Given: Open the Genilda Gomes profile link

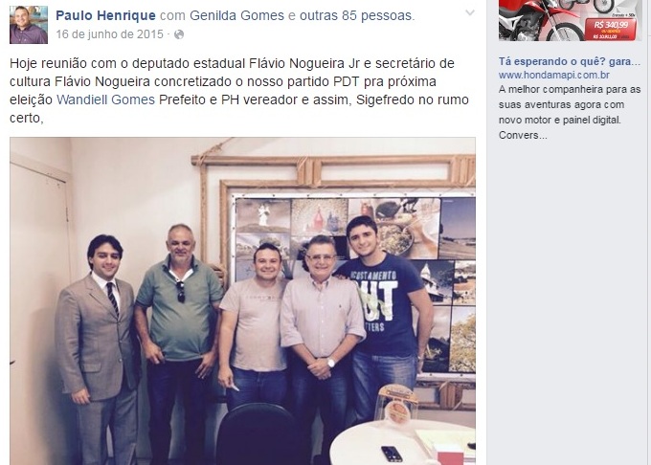Looking at the screenshot, I should [236, 15].
